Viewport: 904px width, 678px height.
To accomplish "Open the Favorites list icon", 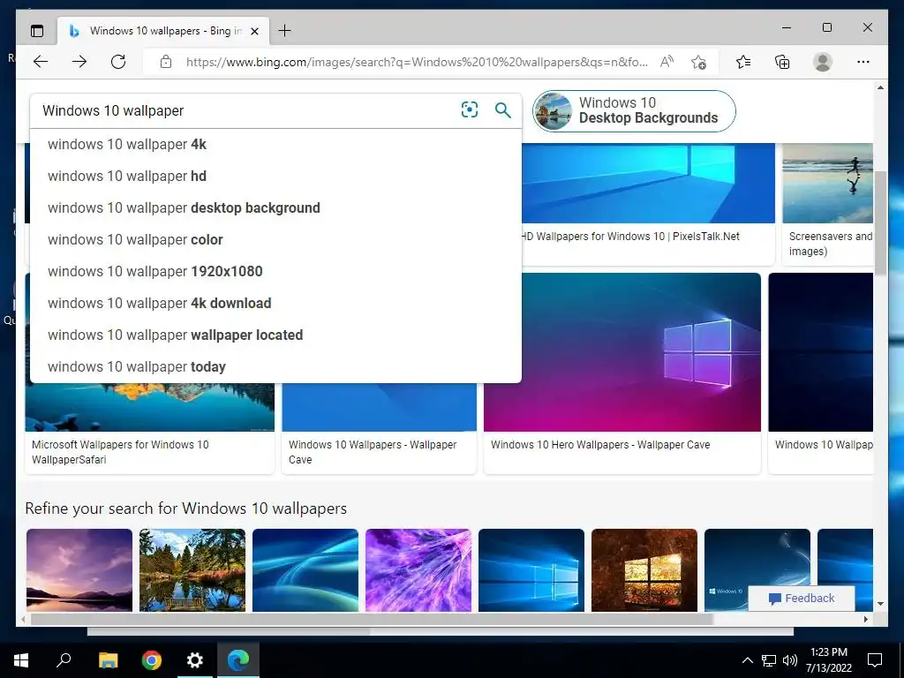I will click(x=743, y=62).
